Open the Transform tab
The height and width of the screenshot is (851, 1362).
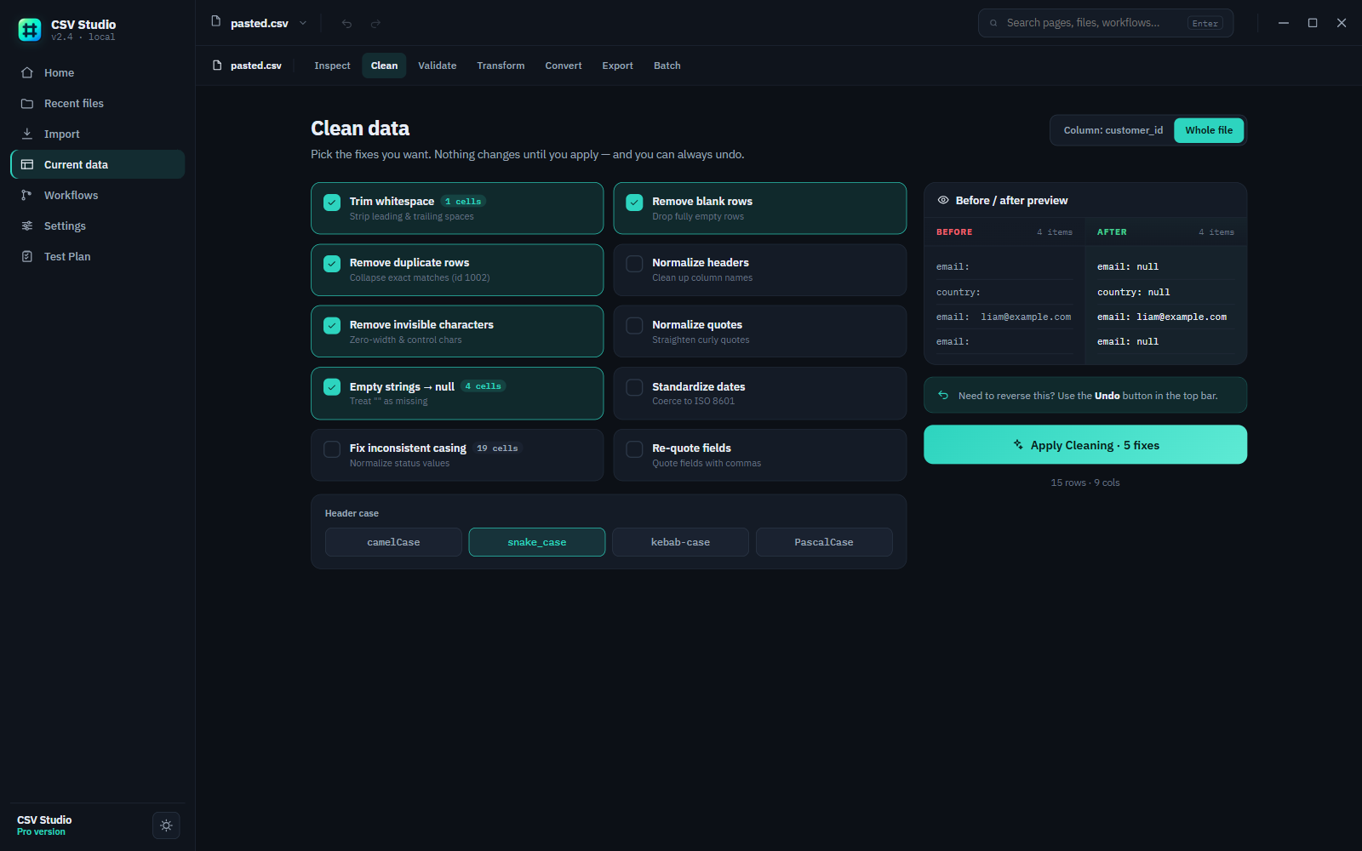click(501, 66)
